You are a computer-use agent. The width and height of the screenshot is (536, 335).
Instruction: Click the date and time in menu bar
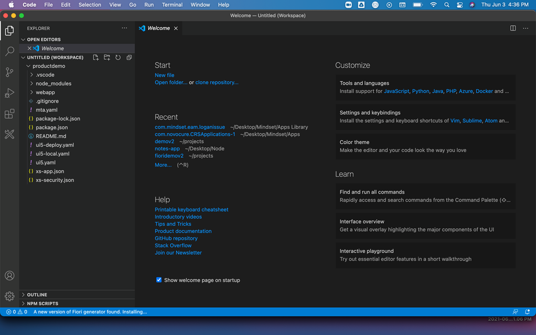(505, 5)
